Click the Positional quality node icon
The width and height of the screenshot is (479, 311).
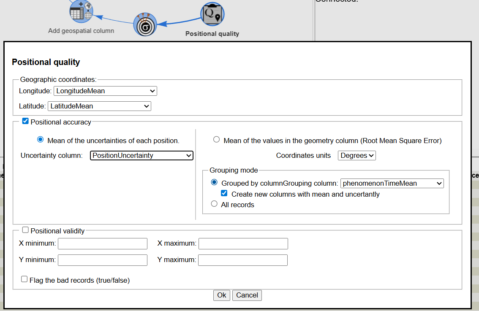tap(212, 15)
